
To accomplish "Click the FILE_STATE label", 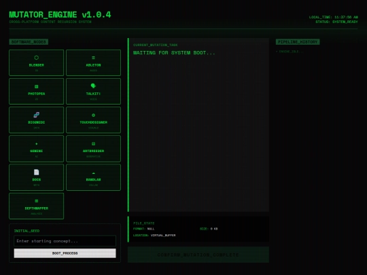I will pyautogui.click(x=143, y=223).
